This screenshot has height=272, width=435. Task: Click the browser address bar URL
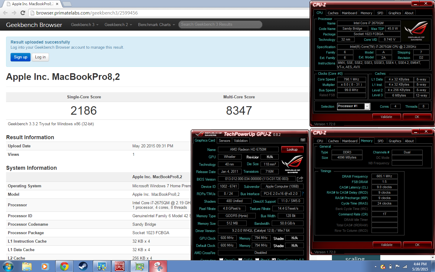[87, 13]
